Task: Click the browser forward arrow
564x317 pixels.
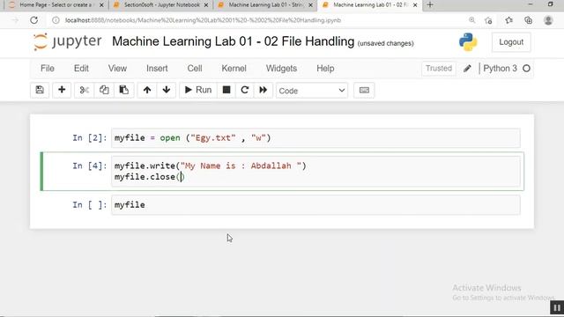Action: coord(15,20)
